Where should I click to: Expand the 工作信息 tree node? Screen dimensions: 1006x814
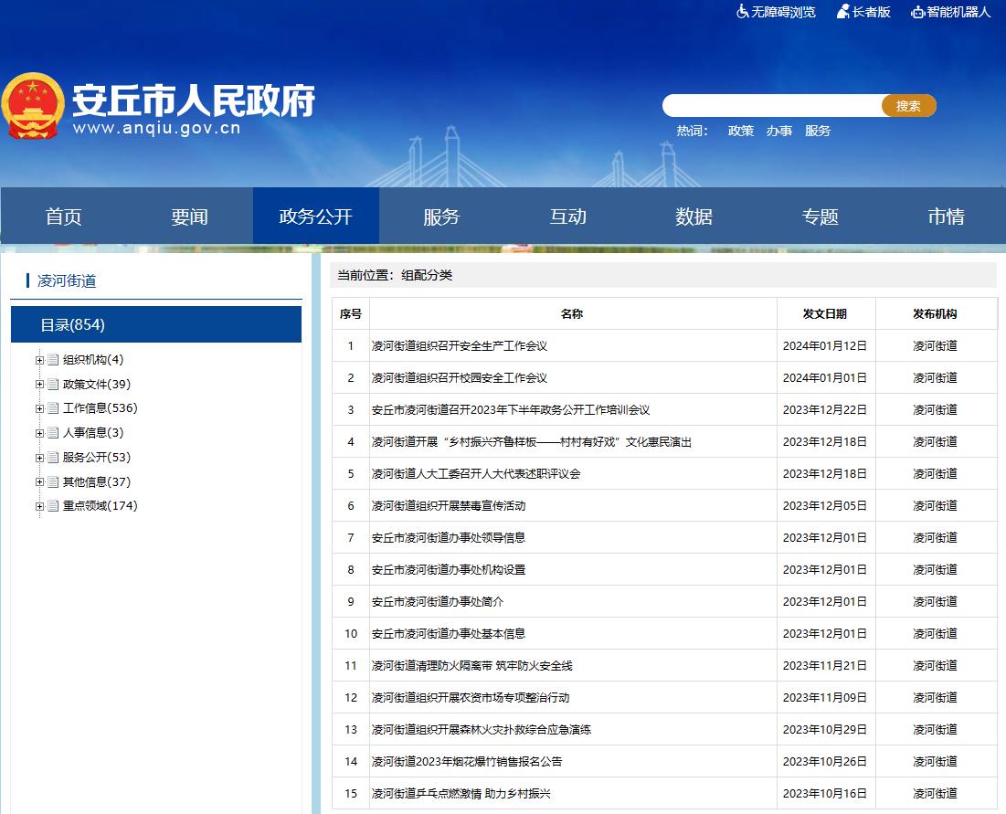pos(40,408)
